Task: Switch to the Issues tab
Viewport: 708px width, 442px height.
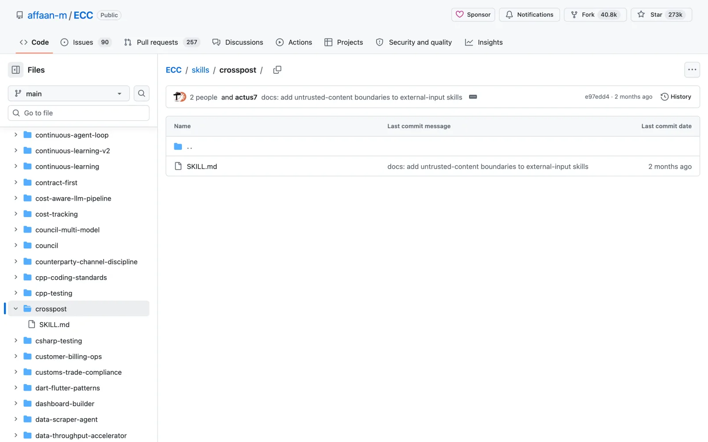Action: tap(86, 42)
